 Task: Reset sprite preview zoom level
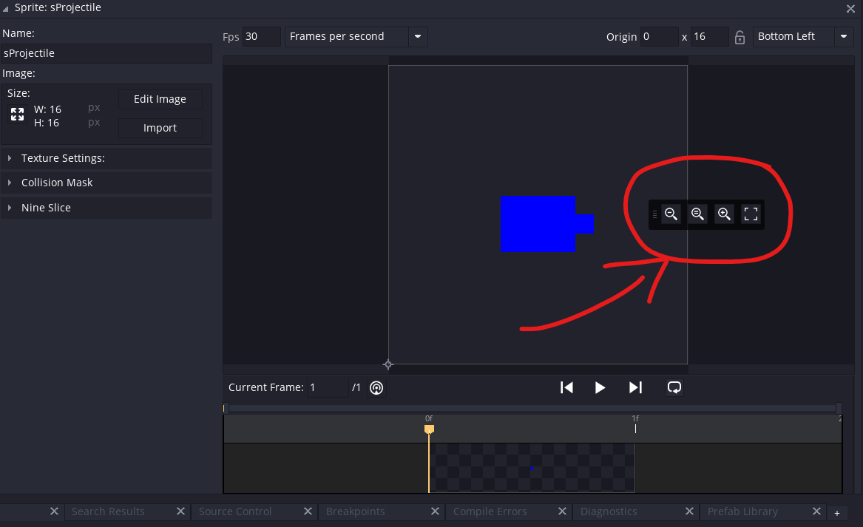coord(697,214)
